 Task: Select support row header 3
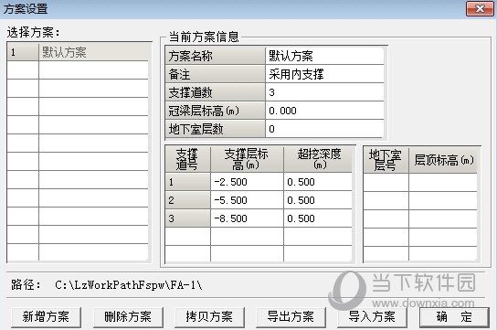[x=187, y=218]
